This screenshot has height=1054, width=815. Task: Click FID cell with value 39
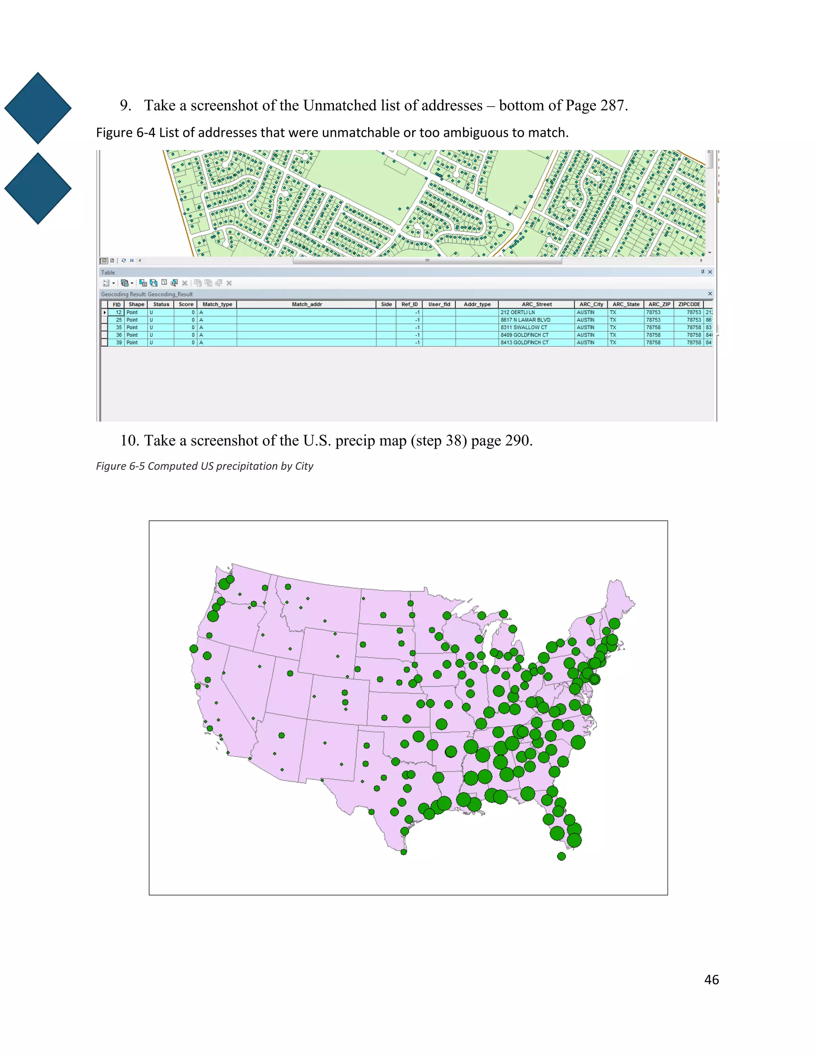tap(116, 342)
